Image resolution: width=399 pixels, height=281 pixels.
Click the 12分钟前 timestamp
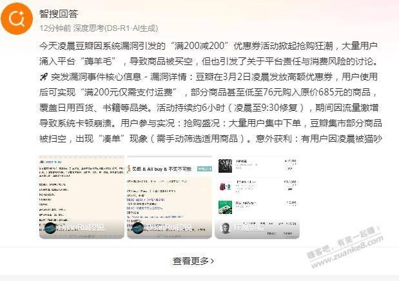(x=55, y=28)
